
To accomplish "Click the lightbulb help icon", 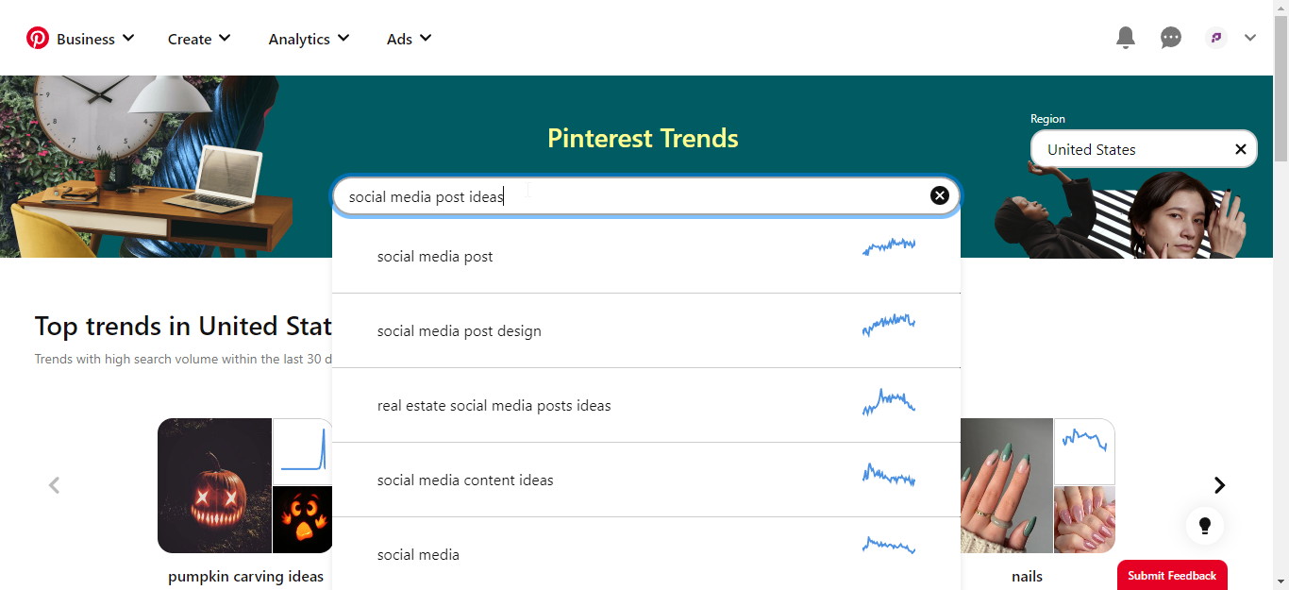I will click(x=1205, y=526).
